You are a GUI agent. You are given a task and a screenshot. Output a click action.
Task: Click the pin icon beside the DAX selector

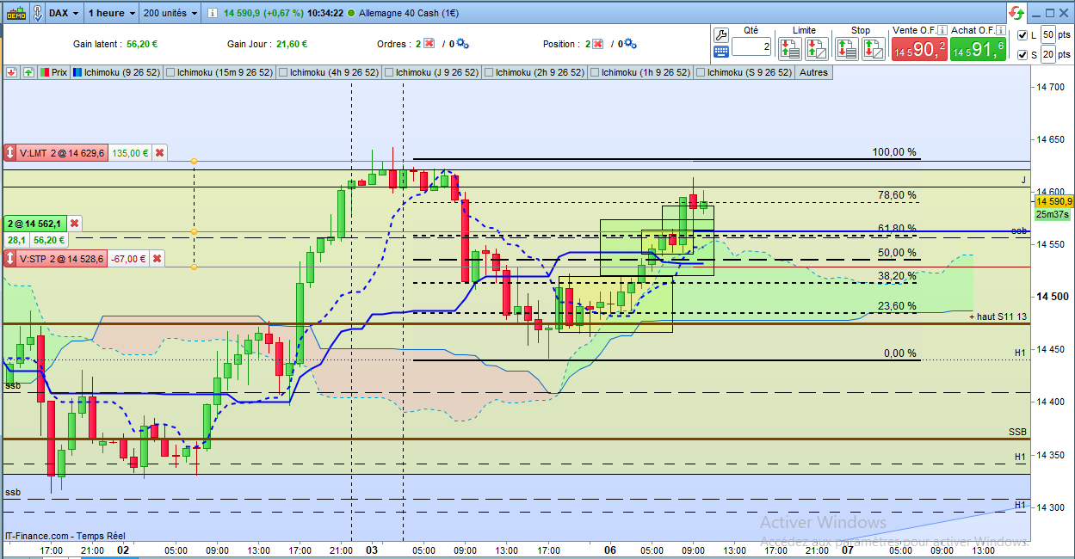(x=38, y=13)
